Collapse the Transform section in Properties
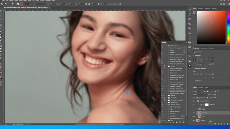 click(193, 56)
